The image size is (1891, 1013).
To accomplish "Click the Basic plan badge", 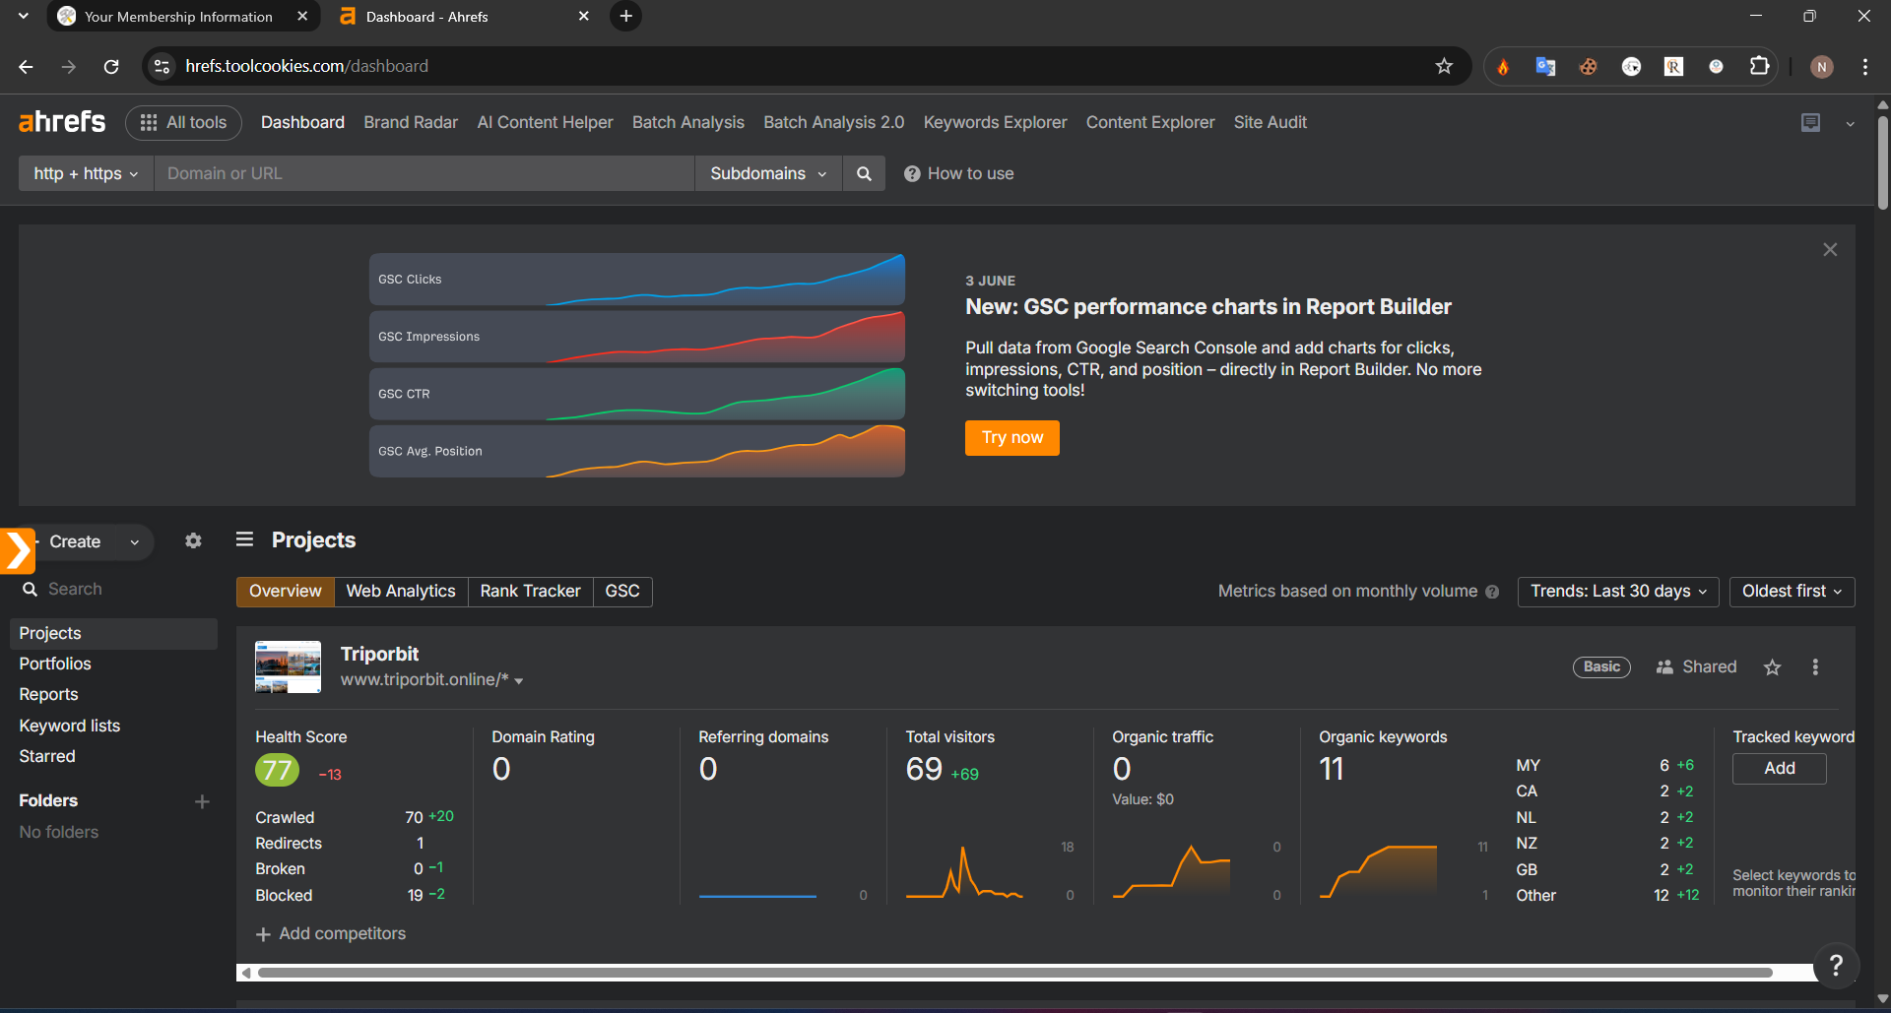I will click(1601, 667).
